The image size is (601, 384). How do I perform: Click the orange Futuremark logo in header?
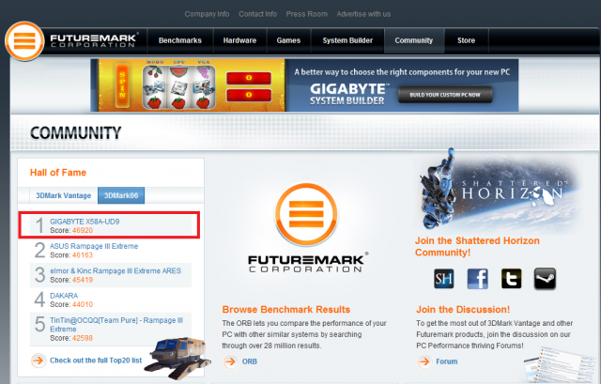[24, 41]
